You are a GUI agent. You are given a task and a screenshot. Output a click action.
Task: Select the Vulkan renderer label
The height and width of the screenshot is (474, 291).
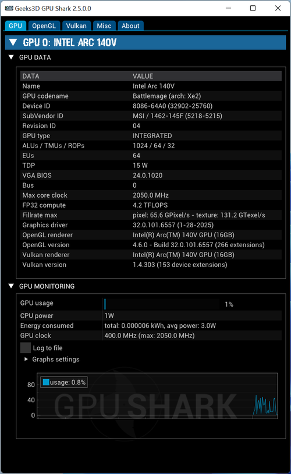[46, 255]
